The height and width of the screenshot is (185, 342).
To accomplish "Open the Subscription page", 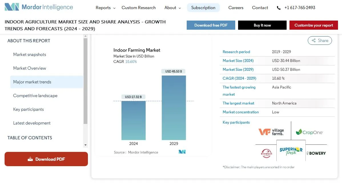I will (203, 8).
